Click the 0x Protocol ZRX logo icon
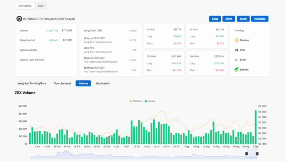The width and height of the screenshot is (286, 161). point(19,19)
